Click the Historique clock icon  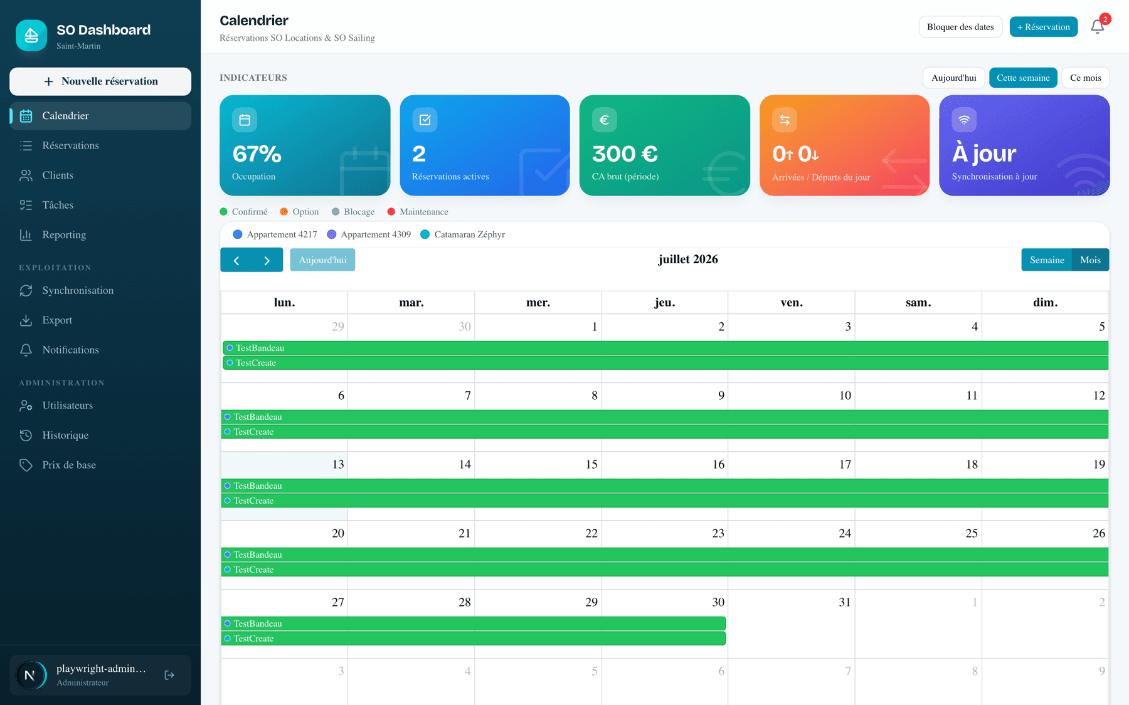(26, 435)
